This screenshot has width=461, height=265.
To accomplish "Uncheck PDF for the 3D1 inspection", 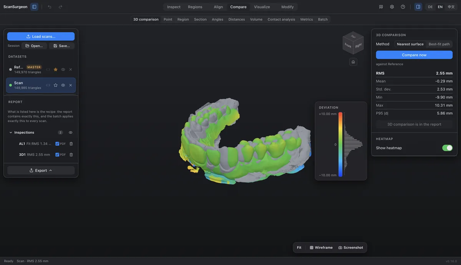I will 57,155.
